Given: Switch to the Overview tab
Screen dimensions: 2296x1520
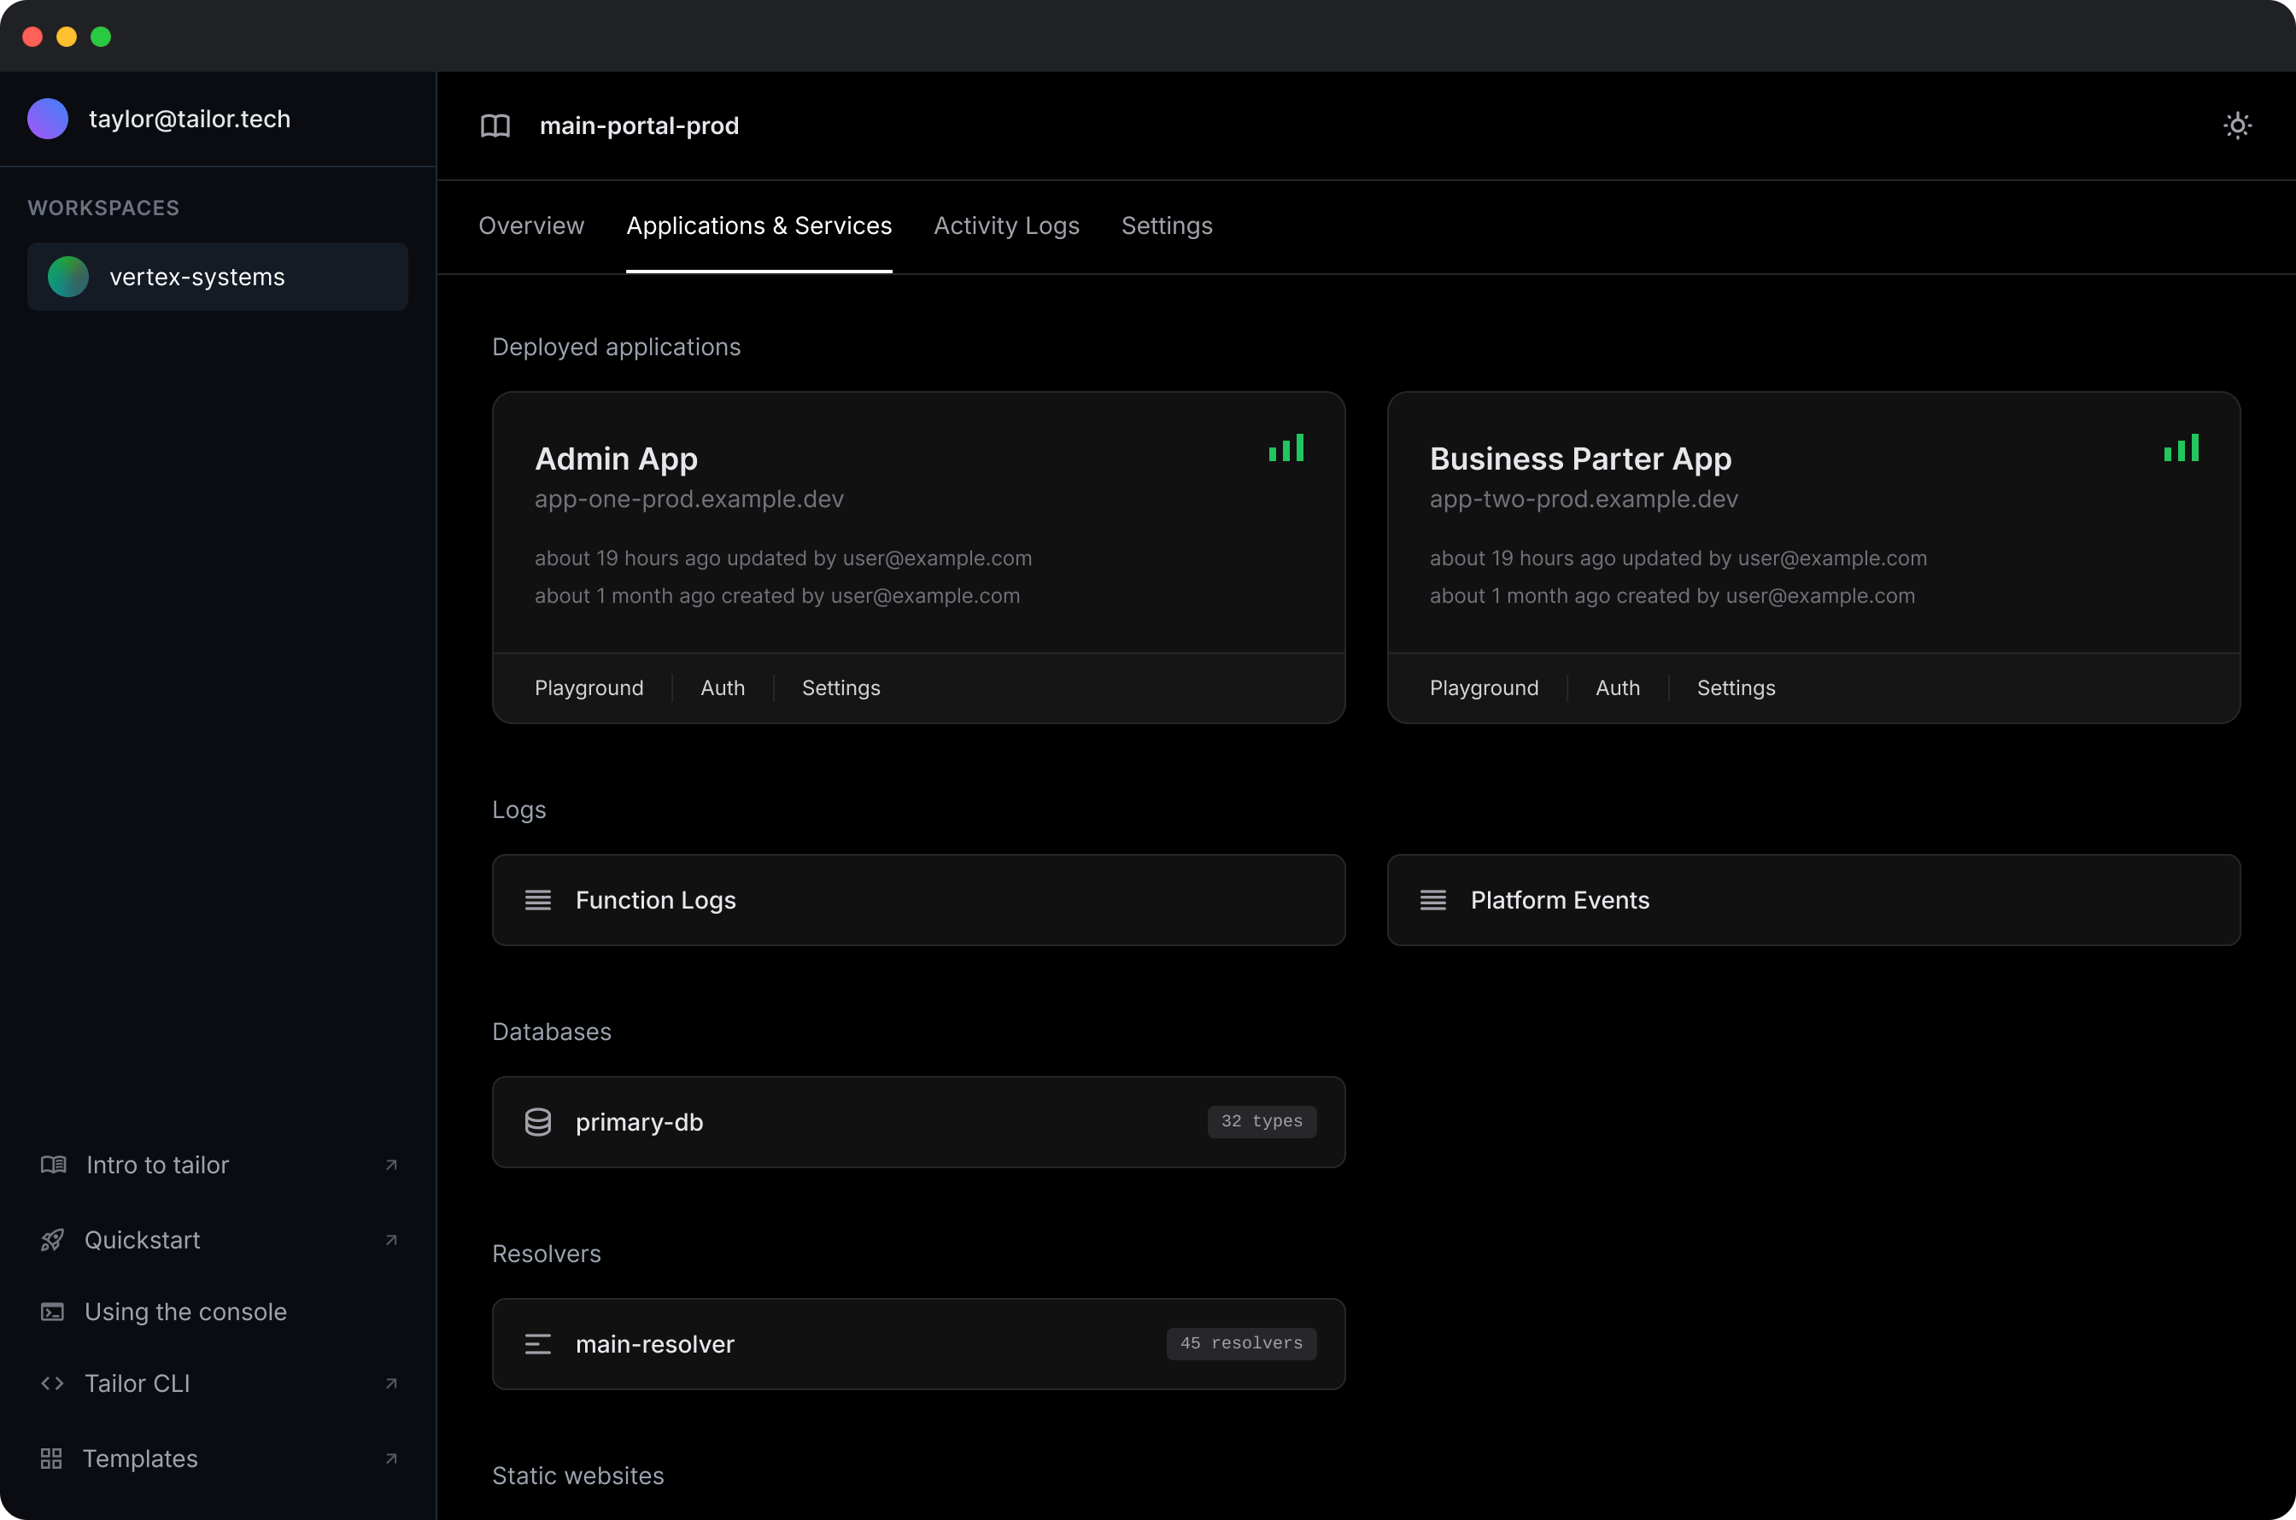Looking at the screenshot, I should pyautogui.click(x=531, y=226).
